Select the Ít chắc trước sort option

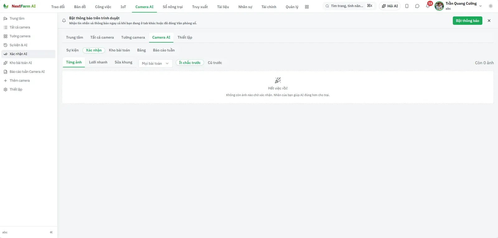[x=190, y=63]
